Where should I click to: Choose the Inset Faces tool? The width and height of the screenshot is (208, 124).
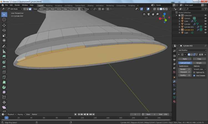coord(4,62)
